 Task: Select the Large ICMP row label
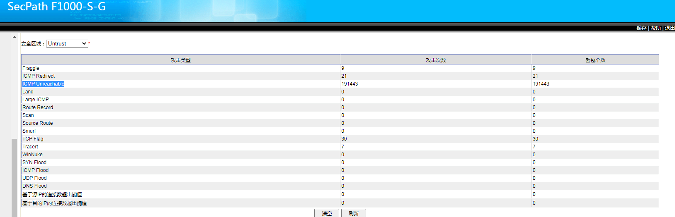point(36,100)
